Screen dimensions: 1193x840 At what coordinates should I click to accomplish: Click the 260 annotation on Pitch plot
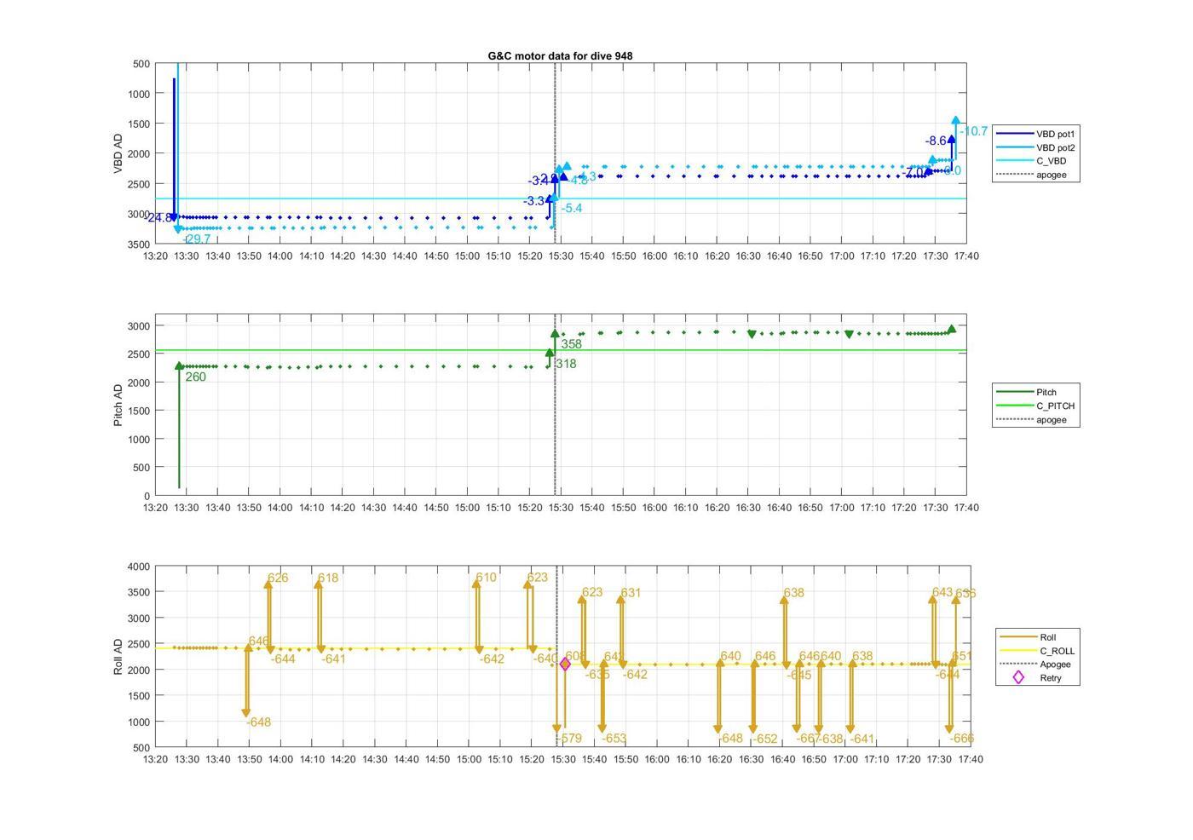[195, 377]
